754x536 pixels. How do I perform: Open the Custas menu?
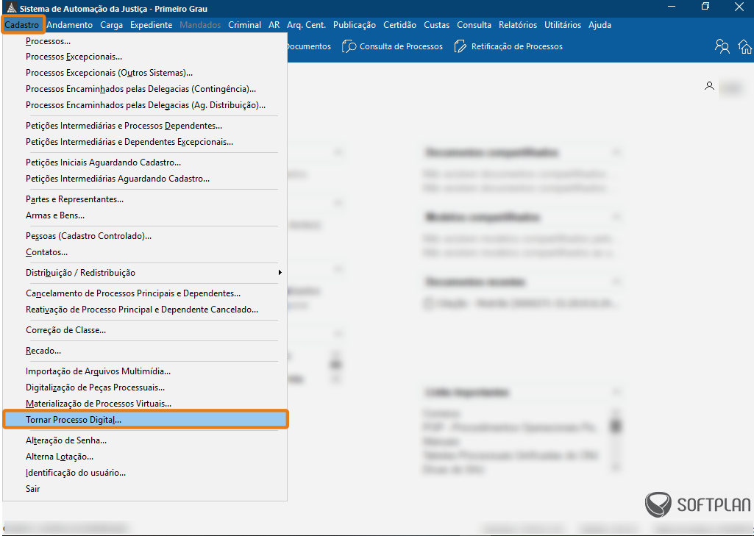(x=437, y=24)
